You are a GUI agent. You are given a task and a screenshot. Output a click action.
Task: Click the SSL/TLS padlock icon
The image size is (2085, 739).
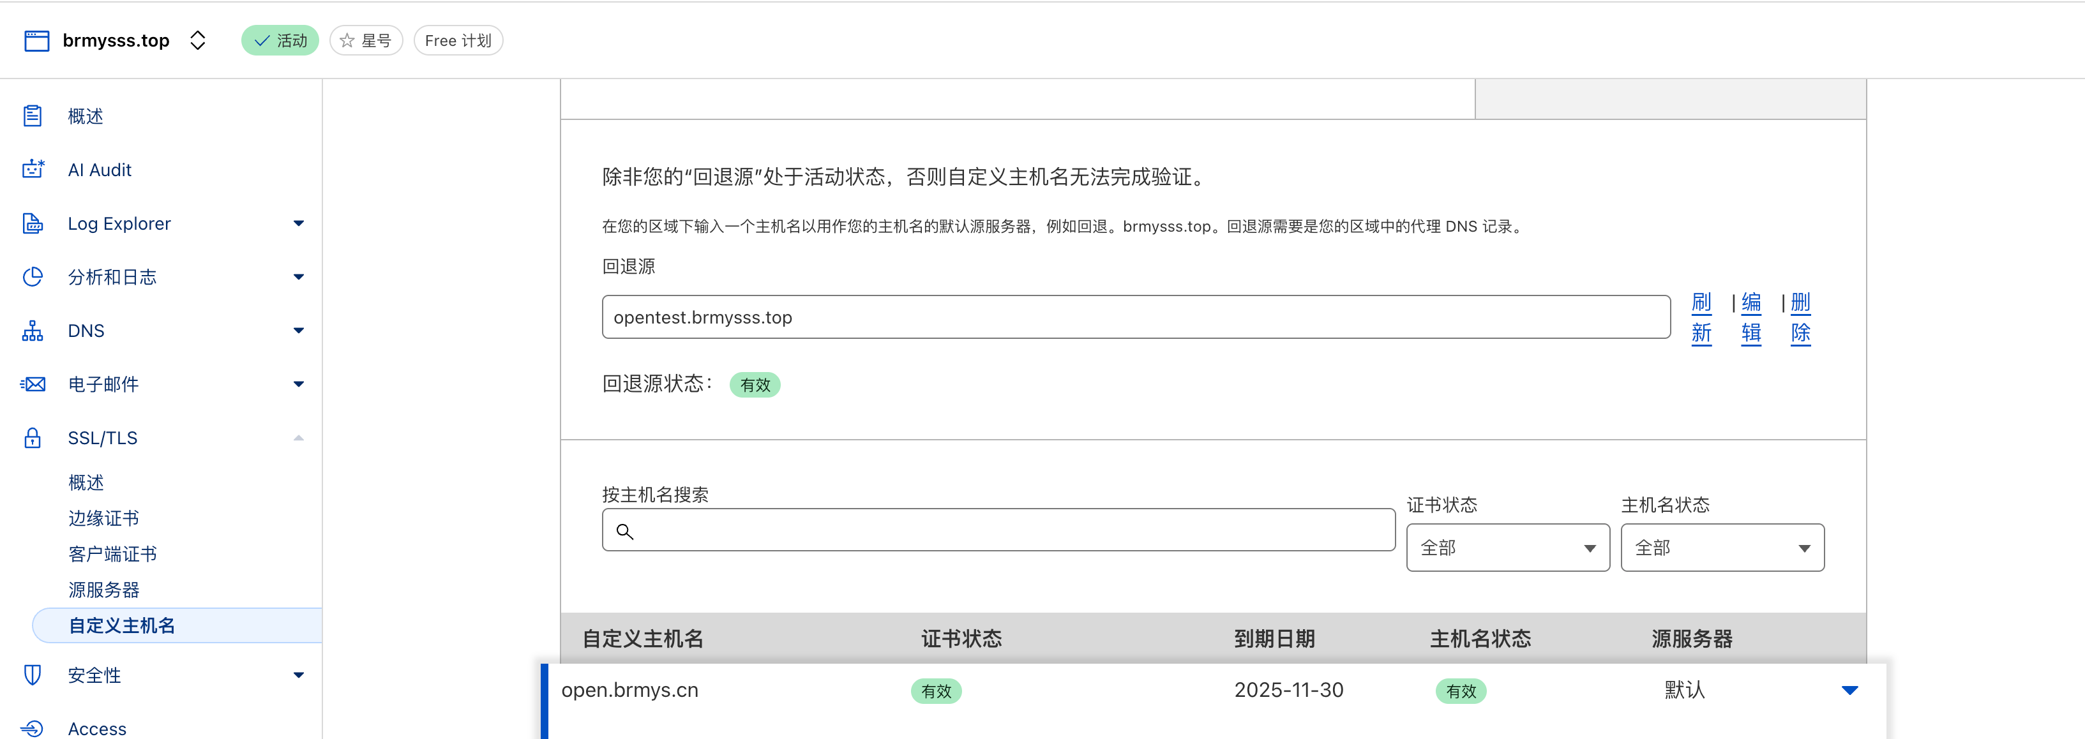click(x=33, y=438)
